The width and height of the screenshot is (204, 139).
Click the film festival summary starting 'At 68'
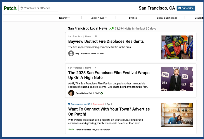(x=108, y=85)
